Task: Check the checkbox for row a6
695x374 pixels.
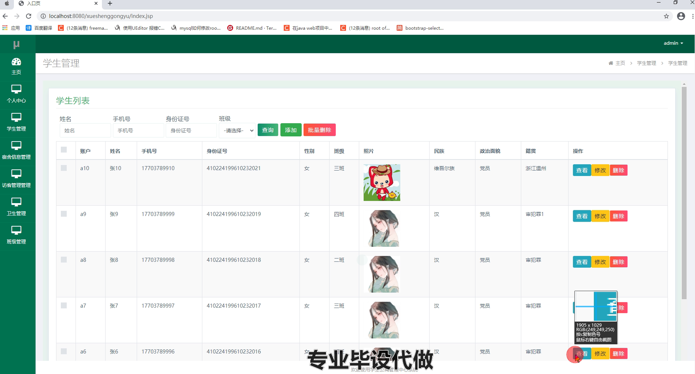Action: tap(64, 351)
